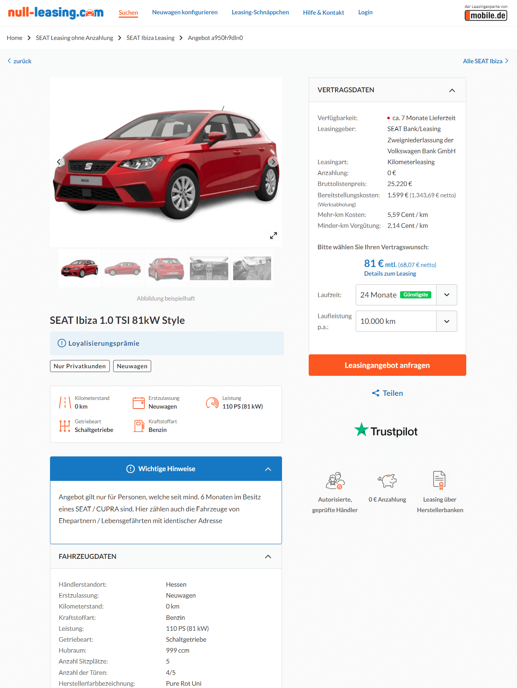Show the next car image arrow
The width and height of the screenshot is (517, 688).
coord(273,162)
